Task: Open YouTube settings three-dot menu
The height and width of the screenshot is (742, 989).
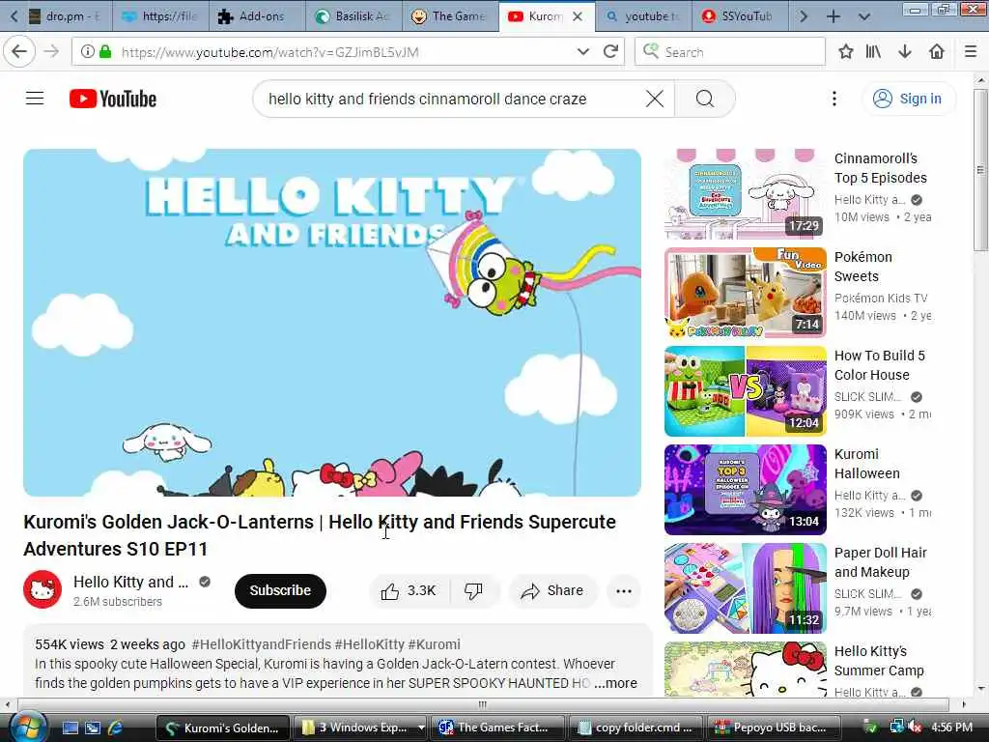Action: click(x=834, y=99)
